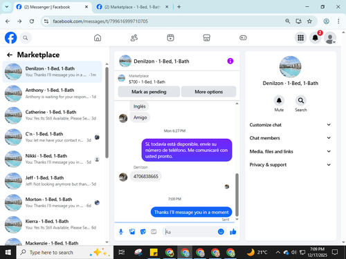This screenshot has width=346, height=259.
Task: Expand Customize chat section
Action: (x=290, y=125)
